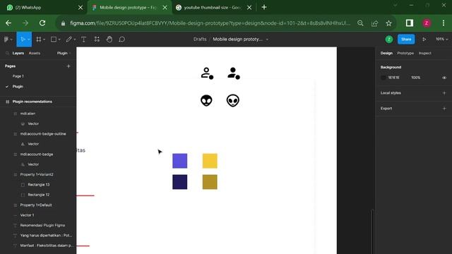Screen dimensions: 452x254
Task: Open the Prototype tab
Action: [x=405, y=54]
